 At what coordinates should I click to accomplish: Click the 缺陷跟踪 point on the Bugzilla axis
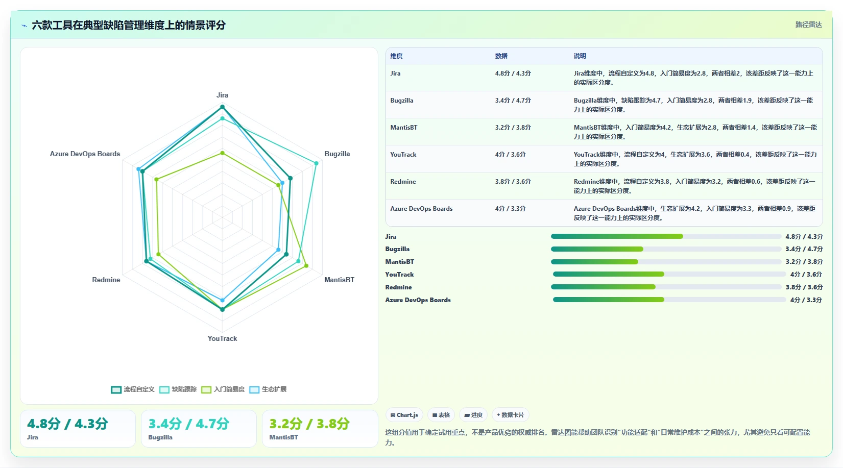pos(316,163)
